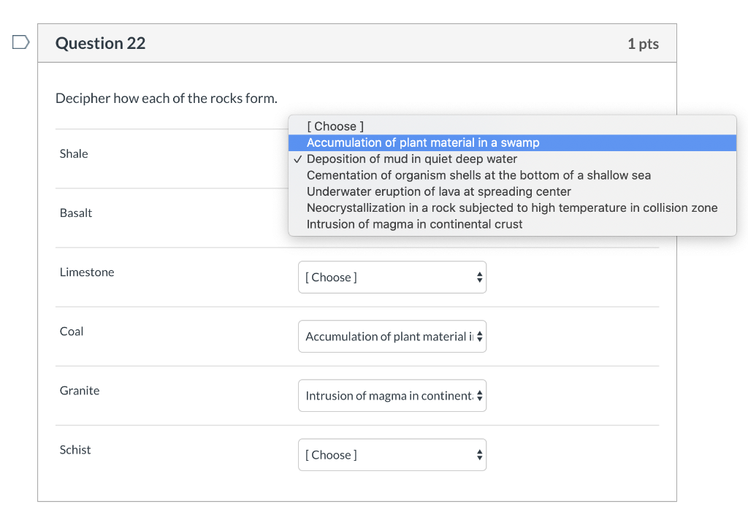This screenshot has height=520, width=748.
Task: Click the 'Basalt' row label
Action: (x=76, y=213)
